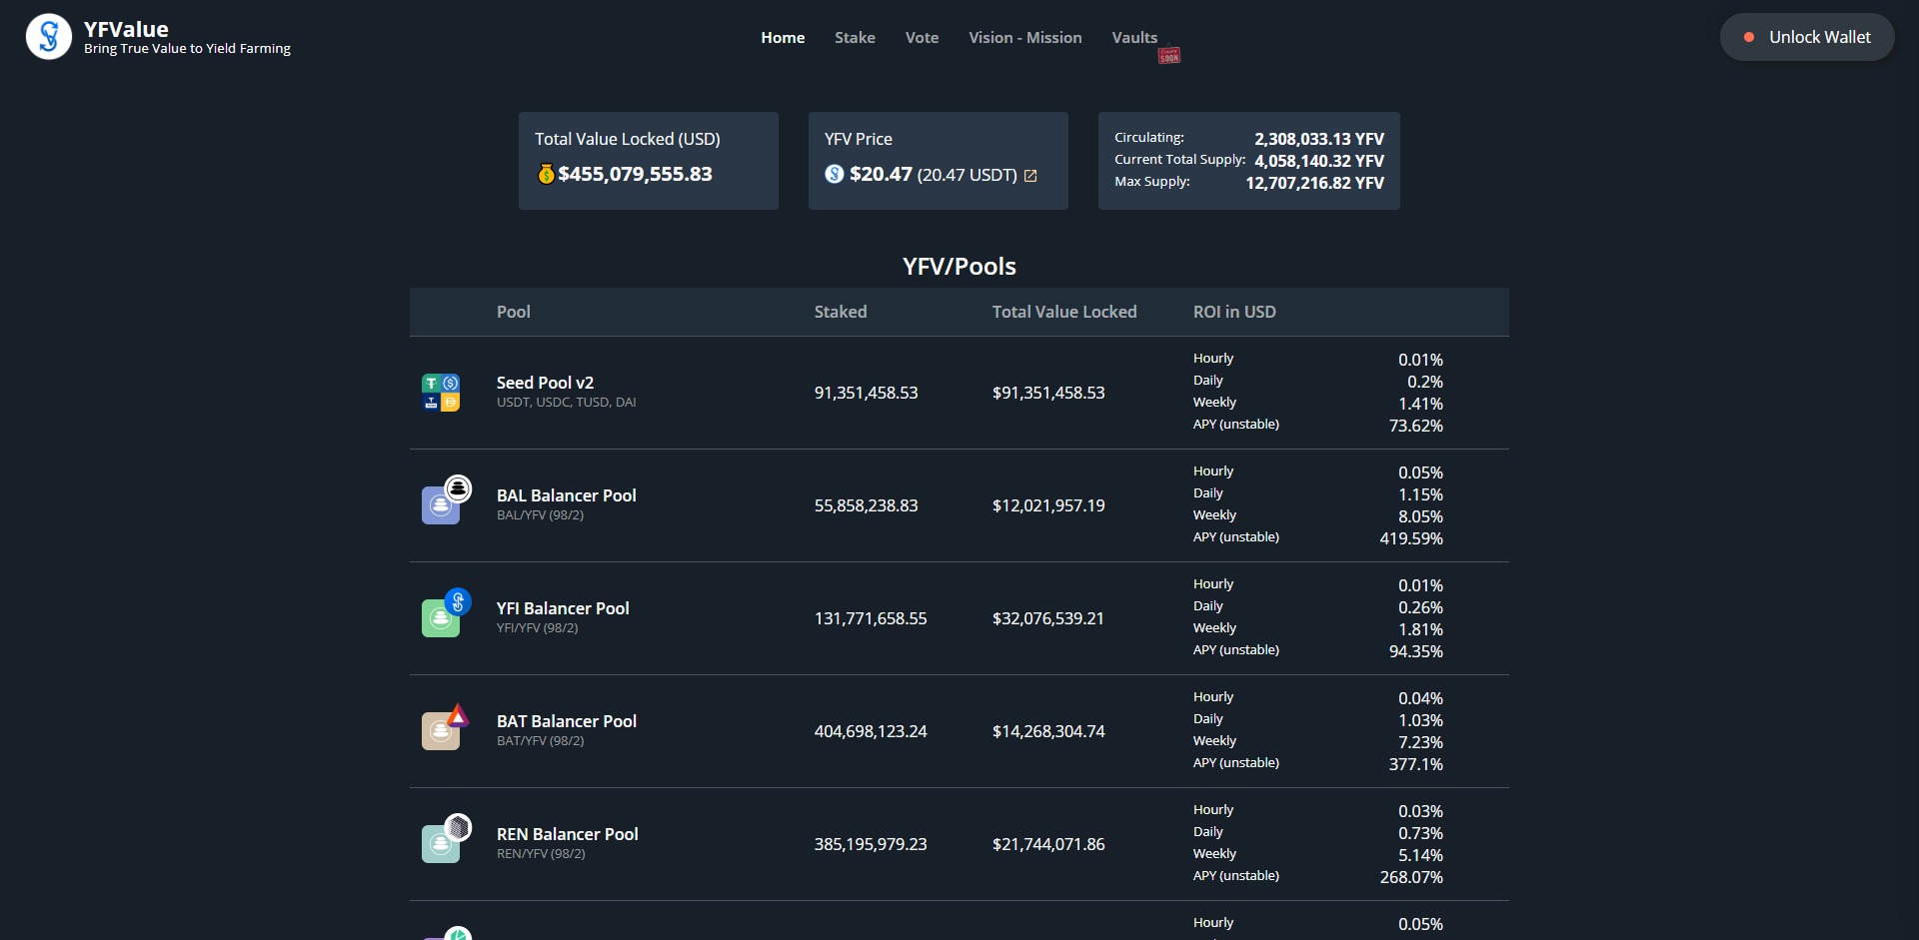Screen dimensions: 1919x940
Task: Open the Home nav item
Action: pos(783,37)
